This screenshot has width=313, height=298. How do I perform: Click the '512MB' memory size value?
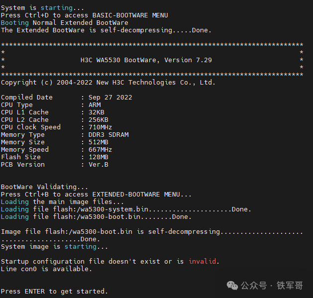98,142
